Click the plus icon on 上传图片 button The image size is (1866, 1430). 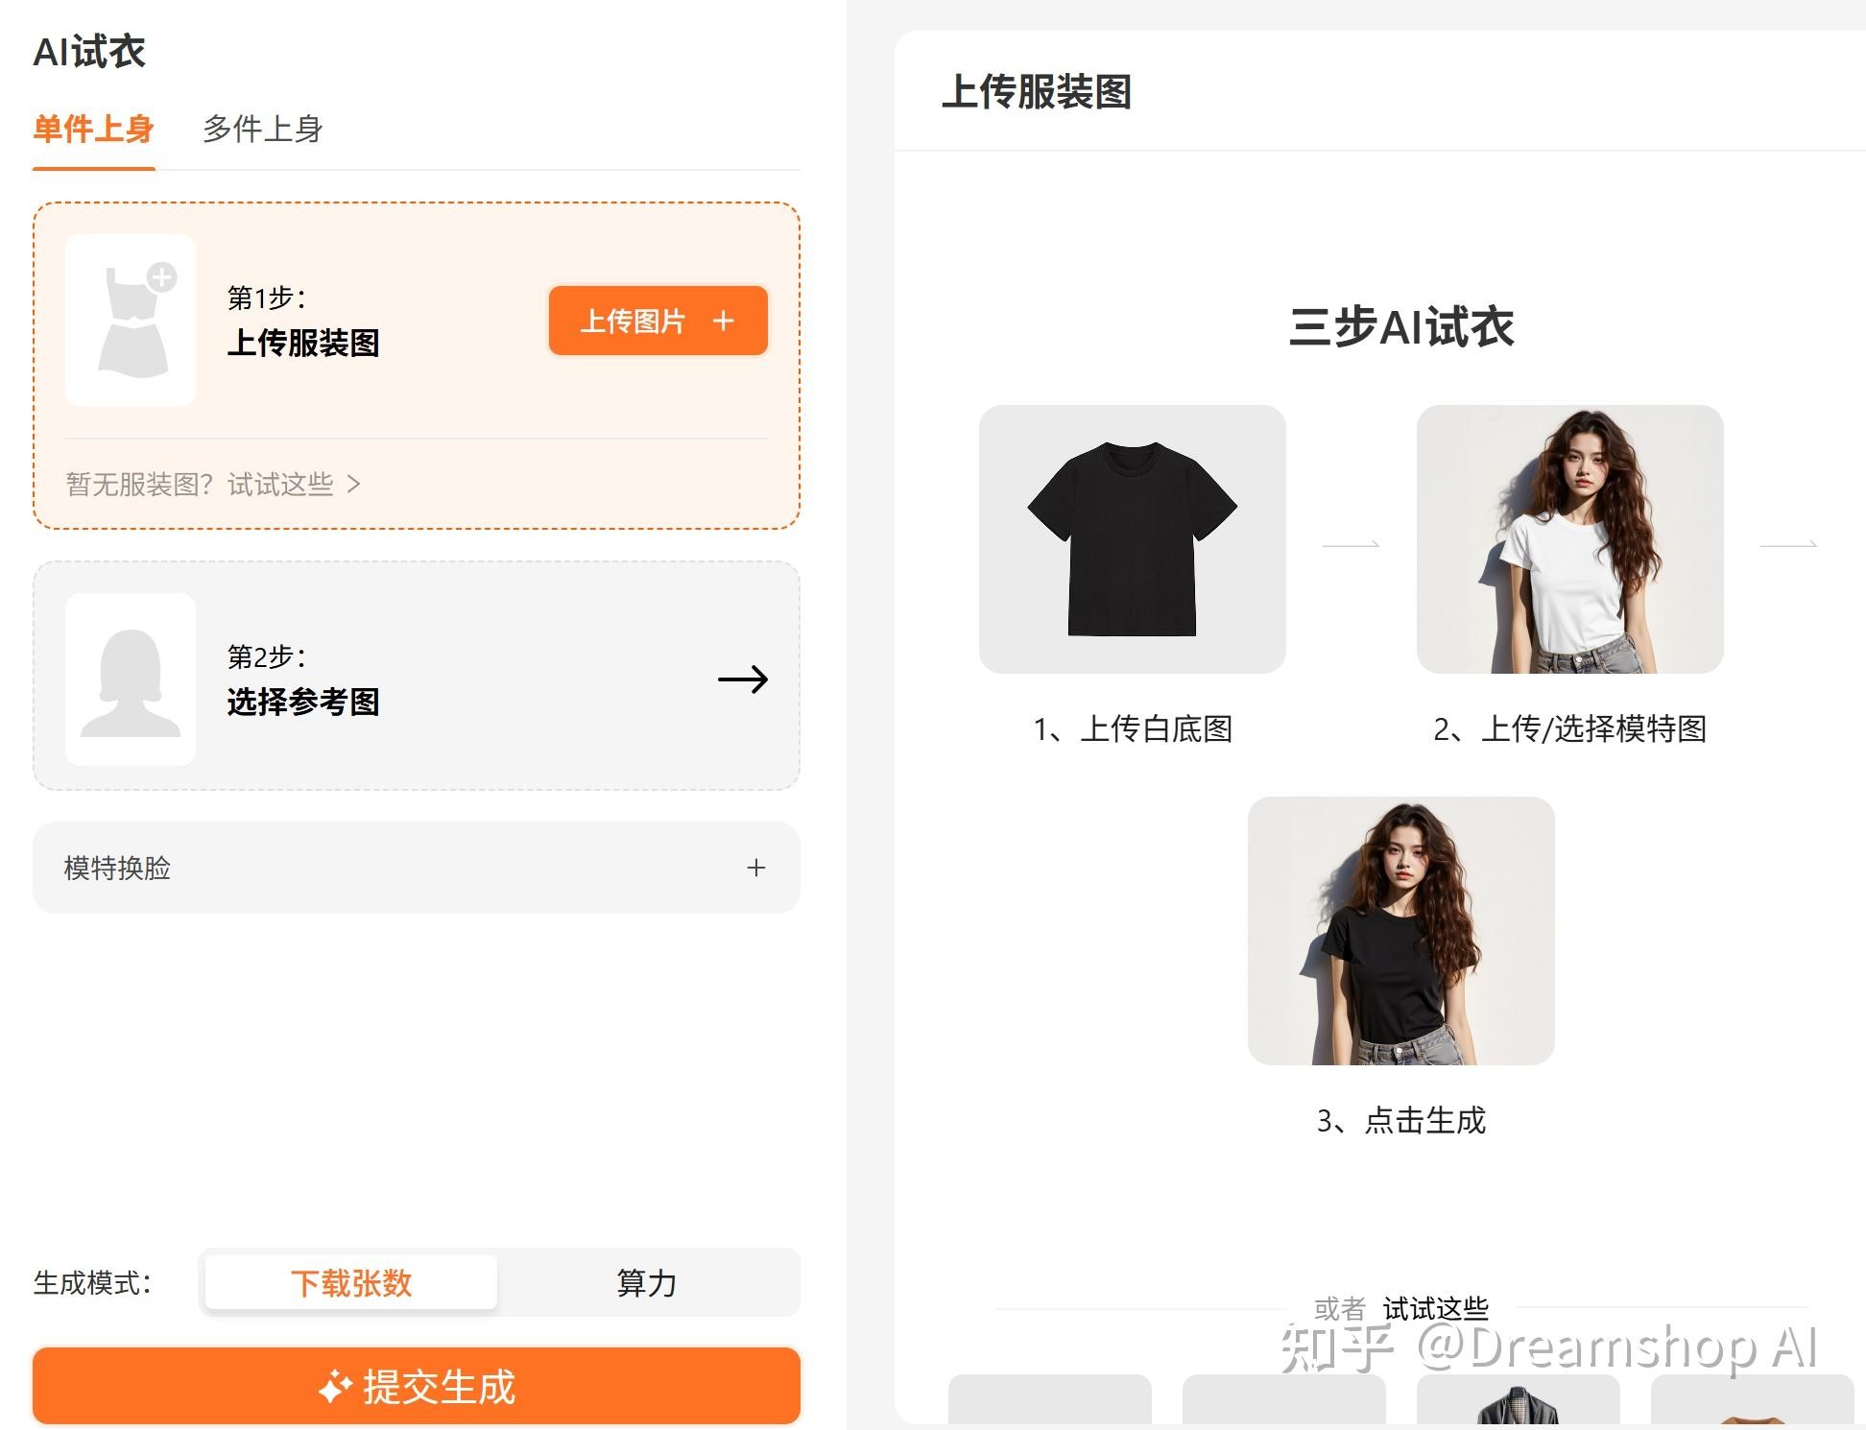(724, 321)
